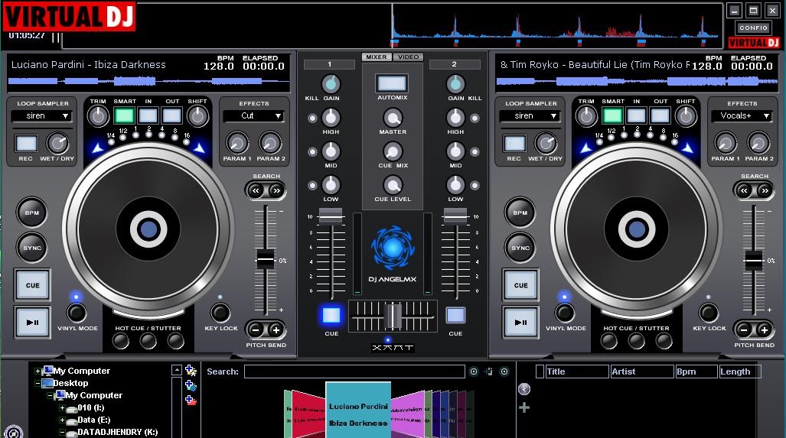Set loop IN point on left deck
Viewport: 786px width, 438px height.
point(148,115)
